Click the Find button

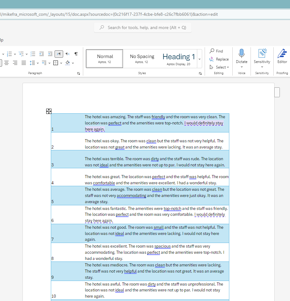tap(216, 51)
